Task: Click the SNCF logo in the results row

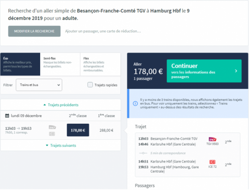Action: coord(52,127)
